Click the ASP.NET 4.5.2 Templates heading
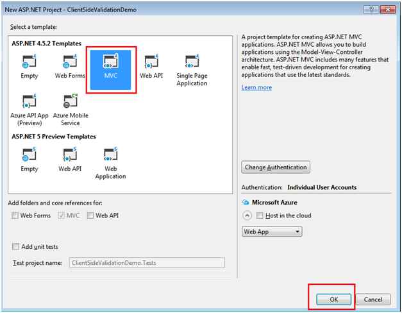This screenshot has height=313, width=402. [46, 44]
